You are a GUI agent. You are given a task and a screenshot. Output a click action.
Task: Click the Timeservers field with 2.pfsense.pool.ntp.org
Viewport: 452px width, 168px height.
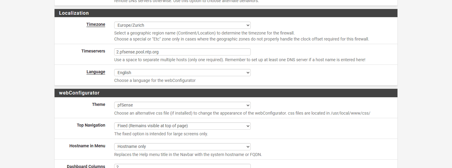182,52
